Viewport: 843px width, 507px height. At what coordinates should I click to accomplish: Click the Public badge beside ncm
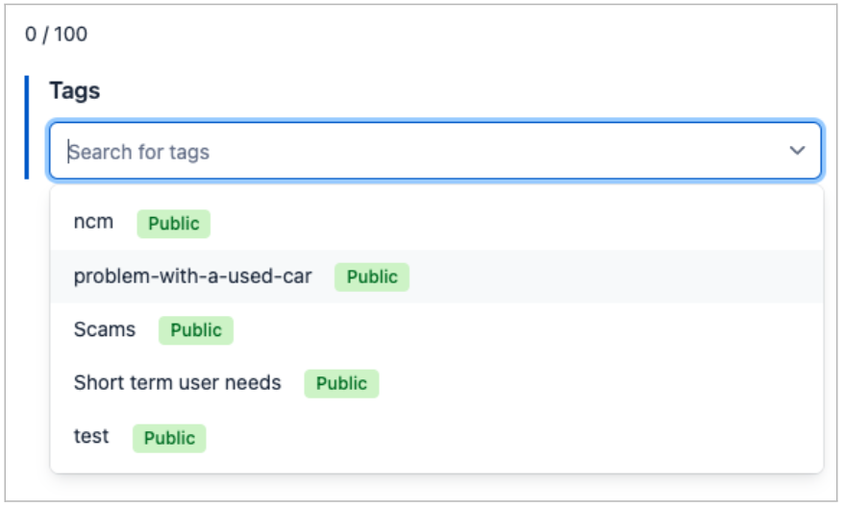(x=173, y=224)
